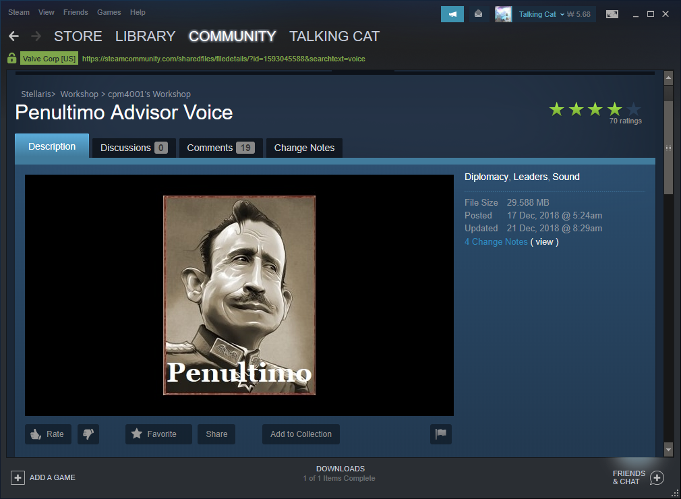Open the 4 Change Notes link
The image size is (681, 499).
(496, 242)
